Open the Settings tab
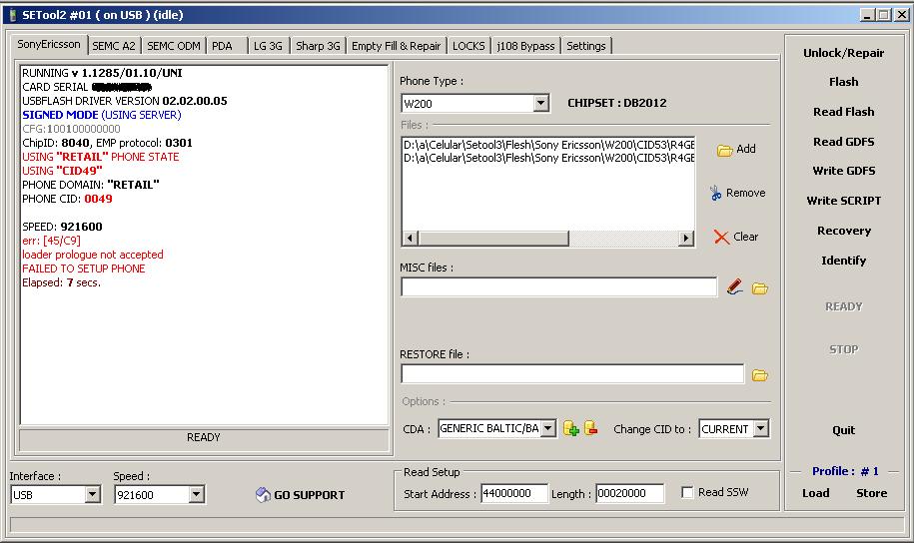Screen dimensions: 914x543 click(586, 46)
